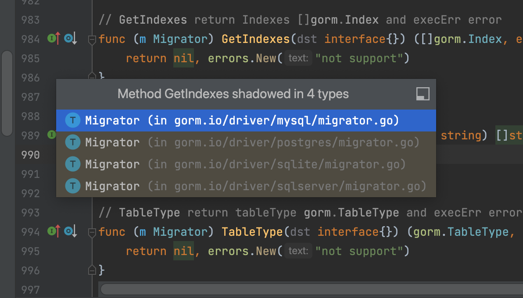Select Migrator in postgres/migrator.go
The image size is (523, 298).
(x=252, y=142)
